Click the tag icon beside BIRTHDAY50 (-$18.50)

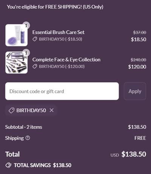pos(35,39)
